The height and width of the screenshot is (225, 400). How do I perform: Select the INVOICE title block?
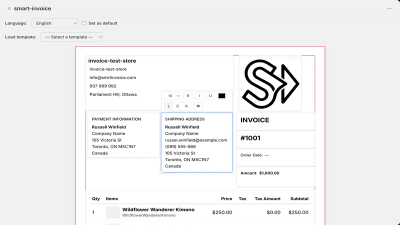tap(275, 120)
